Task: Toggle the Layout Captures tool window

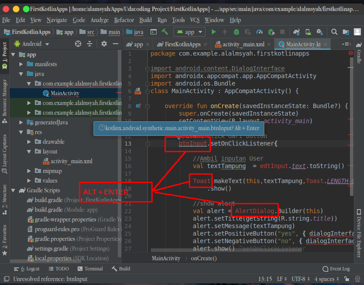Action: click(x=4, y=154)
